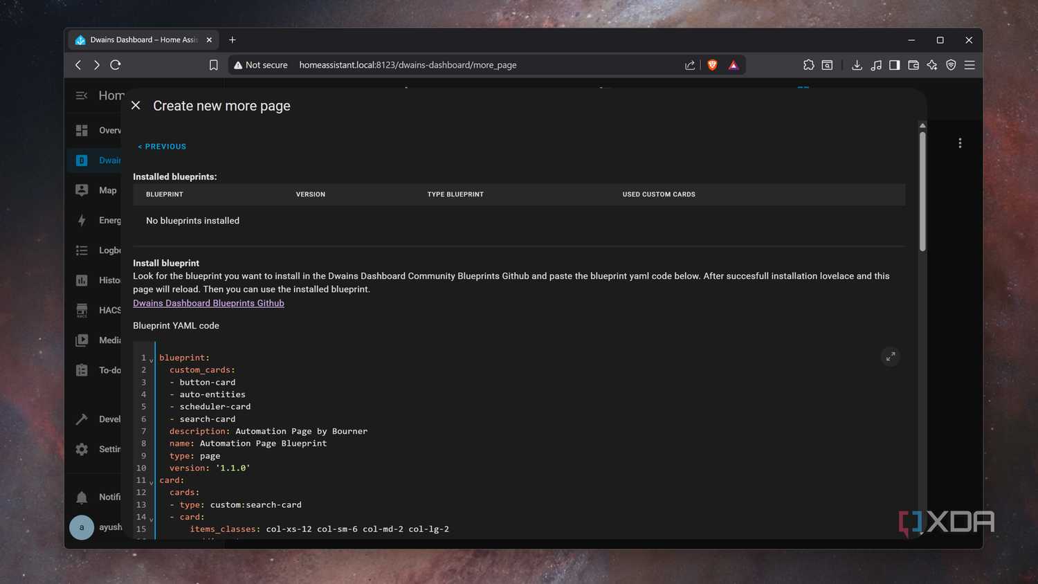Click the address bar URL homeassistant.local

[408, 65]
